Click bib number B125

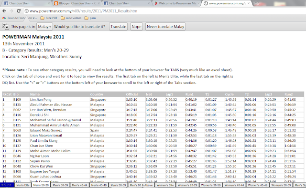tap(17, 120)
